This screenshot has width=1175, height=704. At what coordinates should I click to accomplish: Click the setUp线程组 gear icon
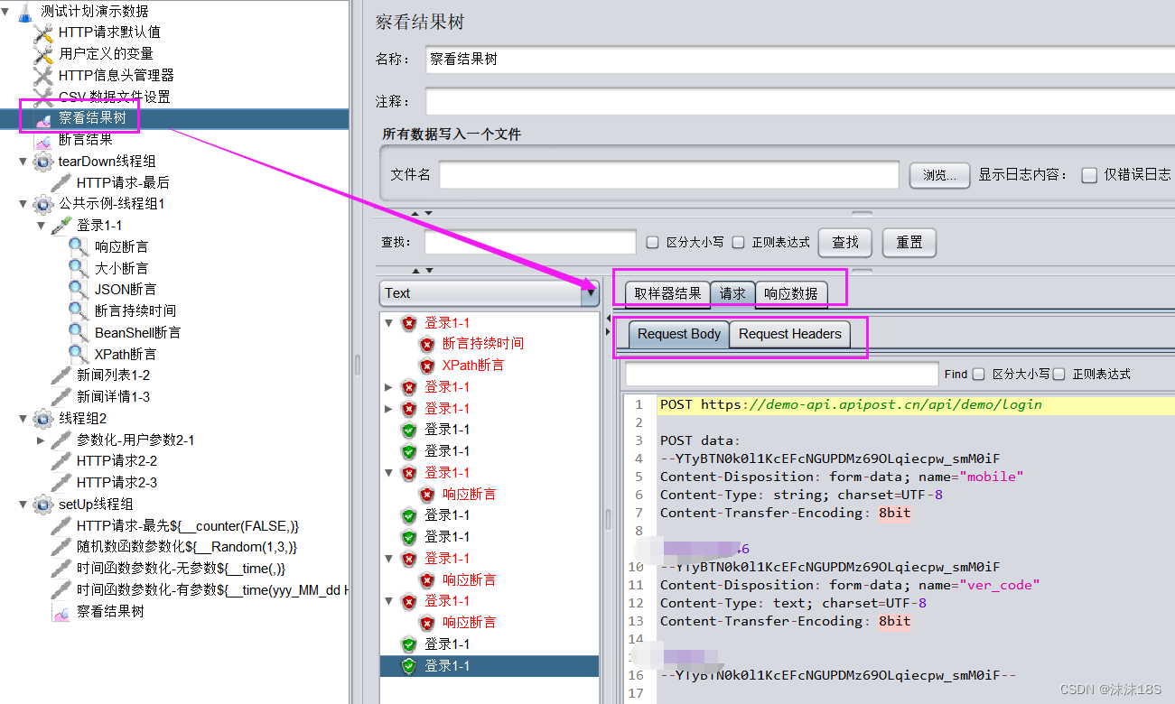[x=43, y=504]
